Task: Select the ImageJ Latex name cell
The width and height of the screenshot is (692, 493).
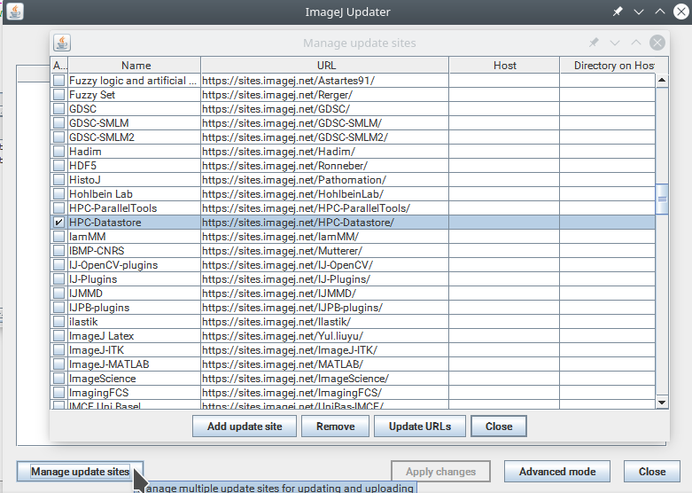Action: [134, 336]
